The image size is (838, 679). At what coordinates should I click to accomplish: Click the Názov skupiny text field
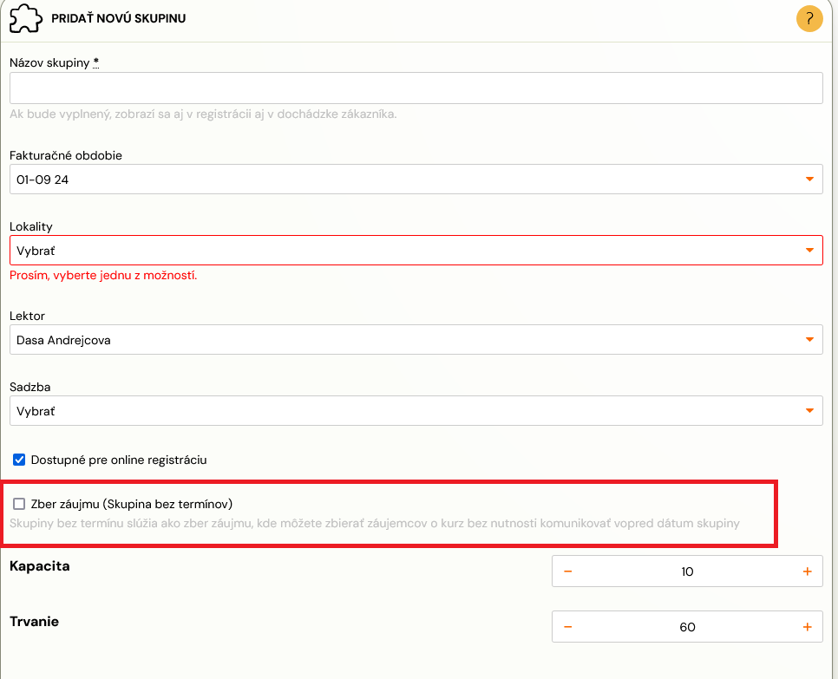point(416,88)
